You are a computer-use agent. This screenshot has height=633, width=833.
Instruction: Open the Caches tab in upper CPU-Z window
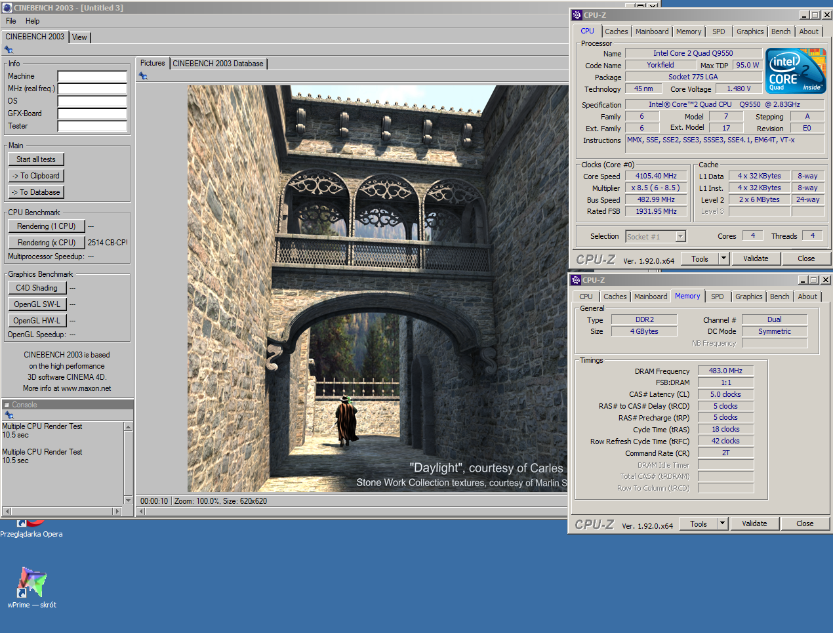[617, 31]
